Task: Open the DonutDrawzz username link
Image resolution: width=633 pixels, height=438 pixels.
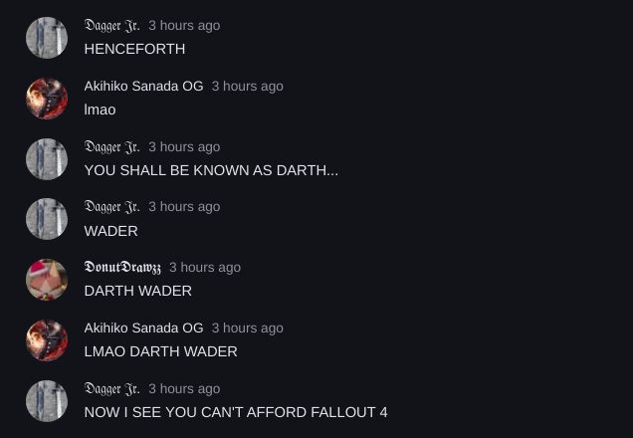Action: (122, 267)
